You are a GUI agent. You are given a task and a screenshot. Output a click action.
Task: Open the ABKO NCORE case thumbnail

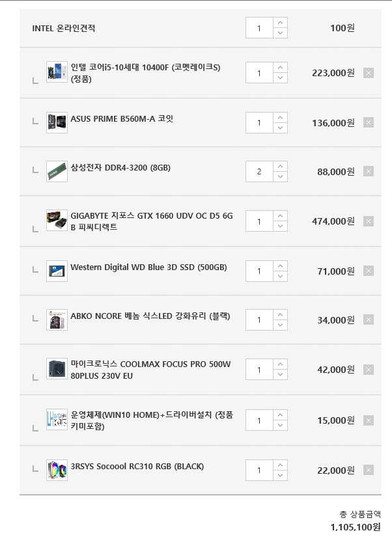pyautogui.click(x=57, y=320)
